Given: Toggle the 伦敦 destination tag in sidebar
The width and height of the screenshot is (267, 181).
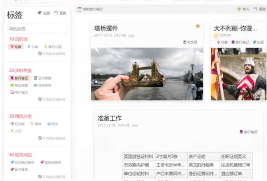Looking at the screenshot, I should [x=16, y=47].
